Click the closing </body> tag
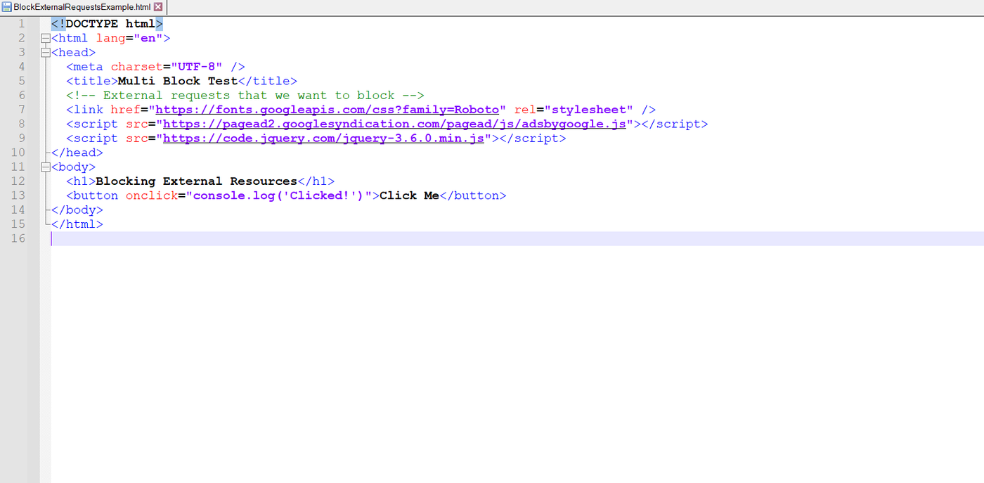Image resolution: width=984 pixels, height=483 pixels. [77, 210]
